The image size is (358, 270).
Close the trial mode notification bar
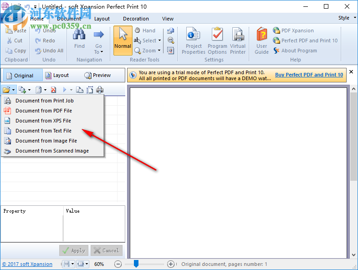coord(351,71)
